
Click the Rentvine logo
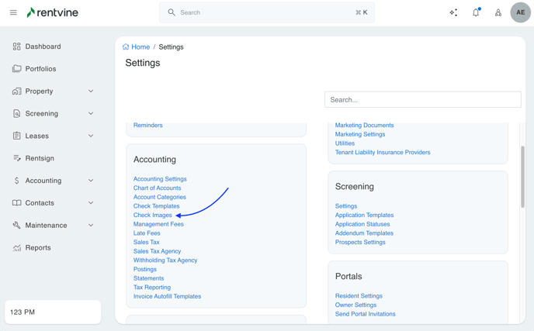pyautogui.click(x=52, y=12)
